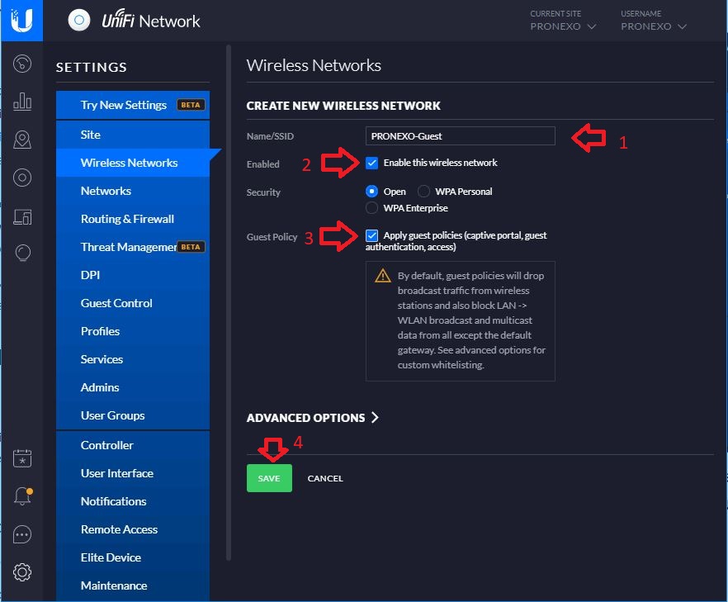Click the settings menu vertical scrollbar

click(x=229, y=303)
